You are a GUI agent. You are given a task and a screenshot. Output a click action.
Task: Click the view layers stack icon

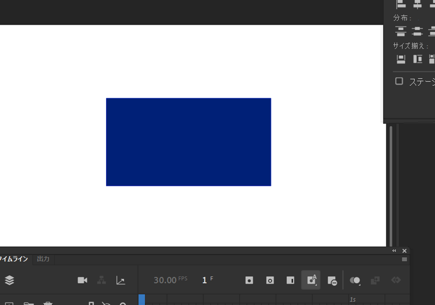tap(10, 280)
